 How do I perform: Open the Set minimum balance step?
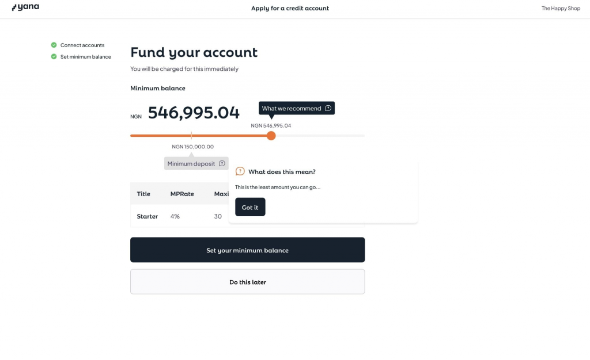click(x=86, y=57)
